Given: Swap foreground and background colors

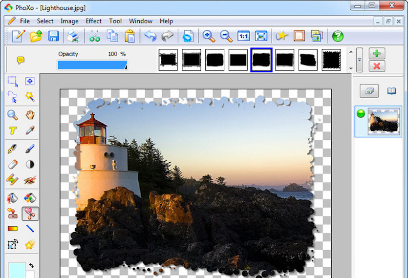Looking at the screenshot, I should click(x=31, y=265).
